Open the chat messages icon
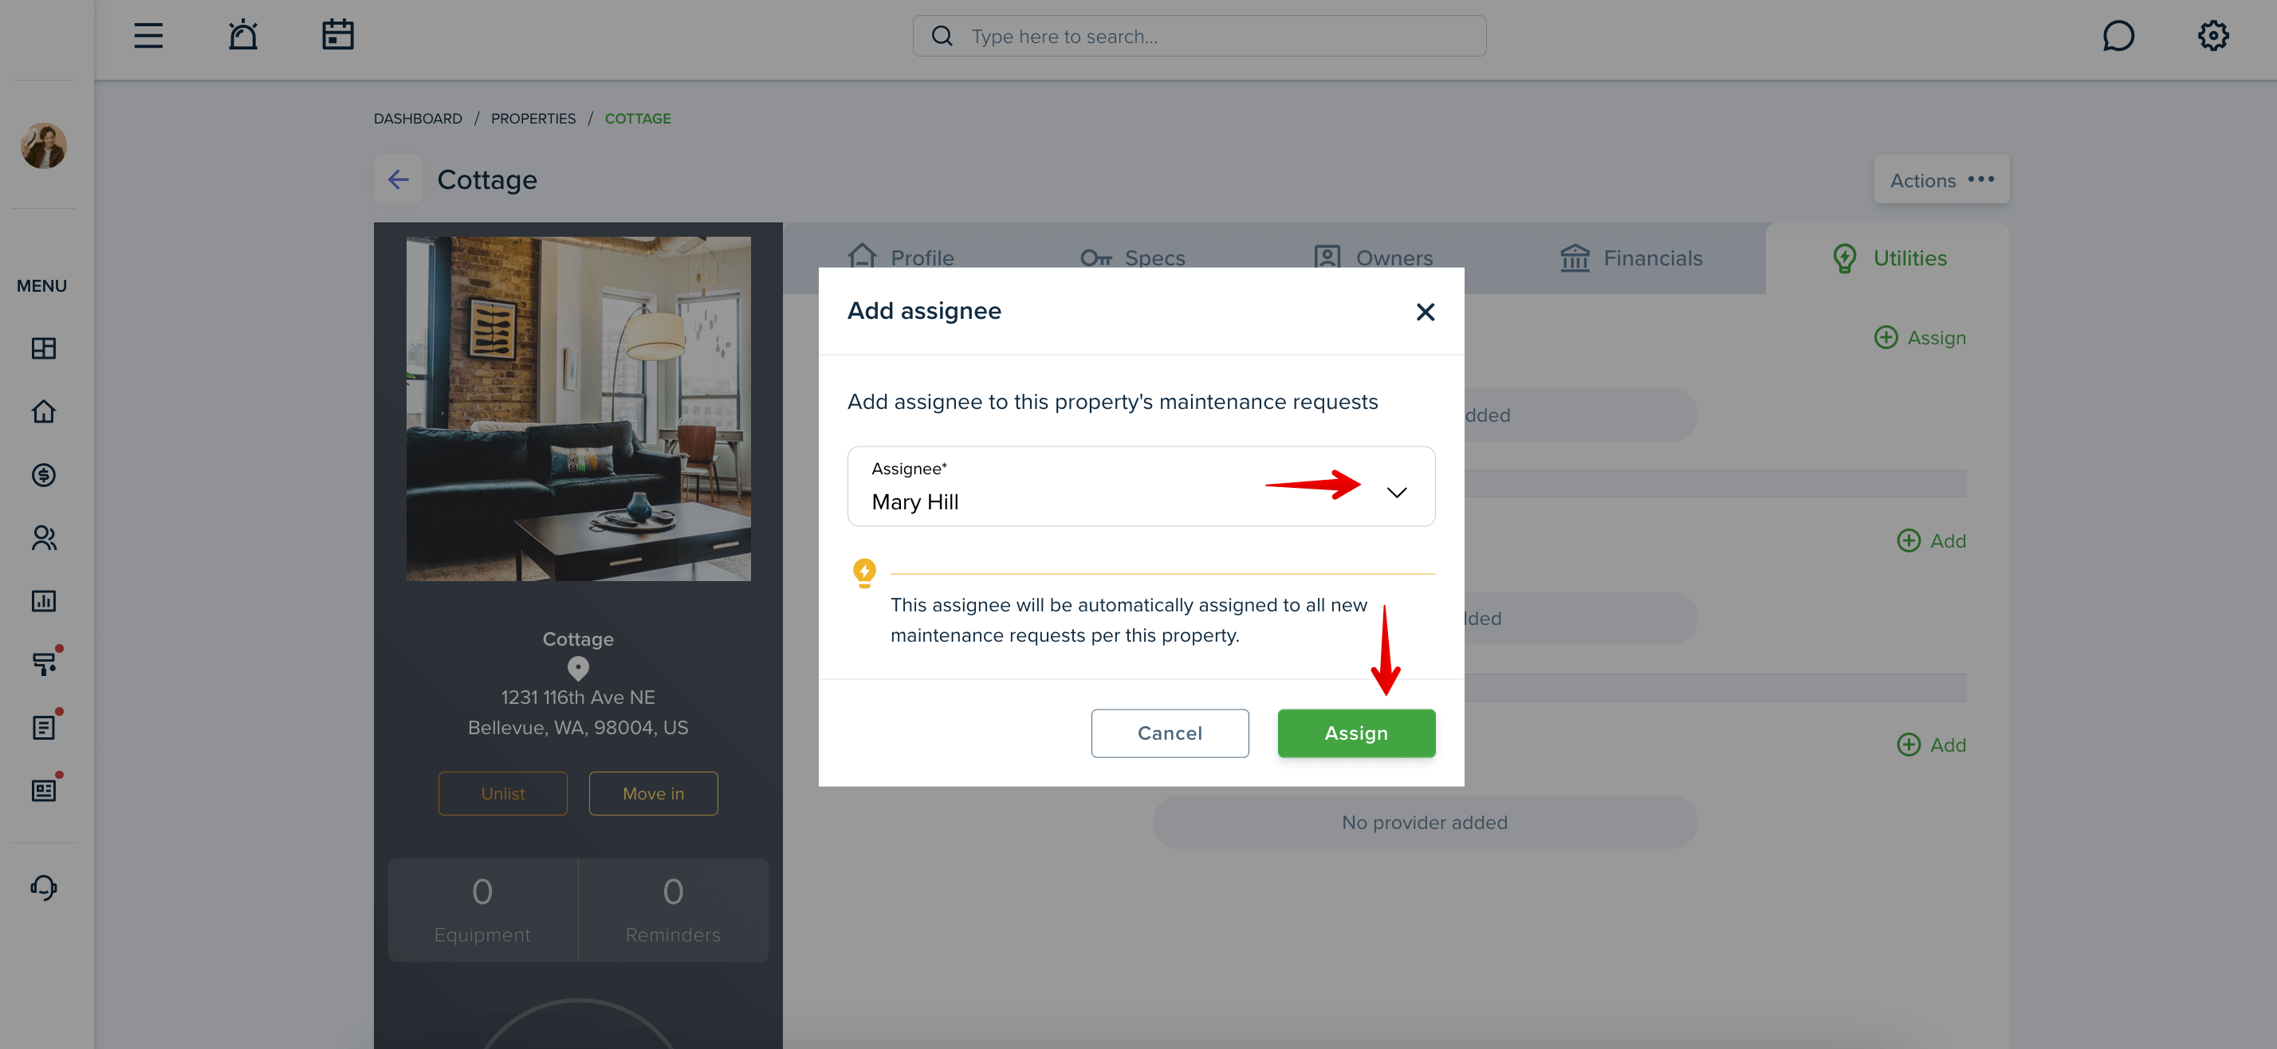2277x1049 pixels. click(x=2118, y=36)
